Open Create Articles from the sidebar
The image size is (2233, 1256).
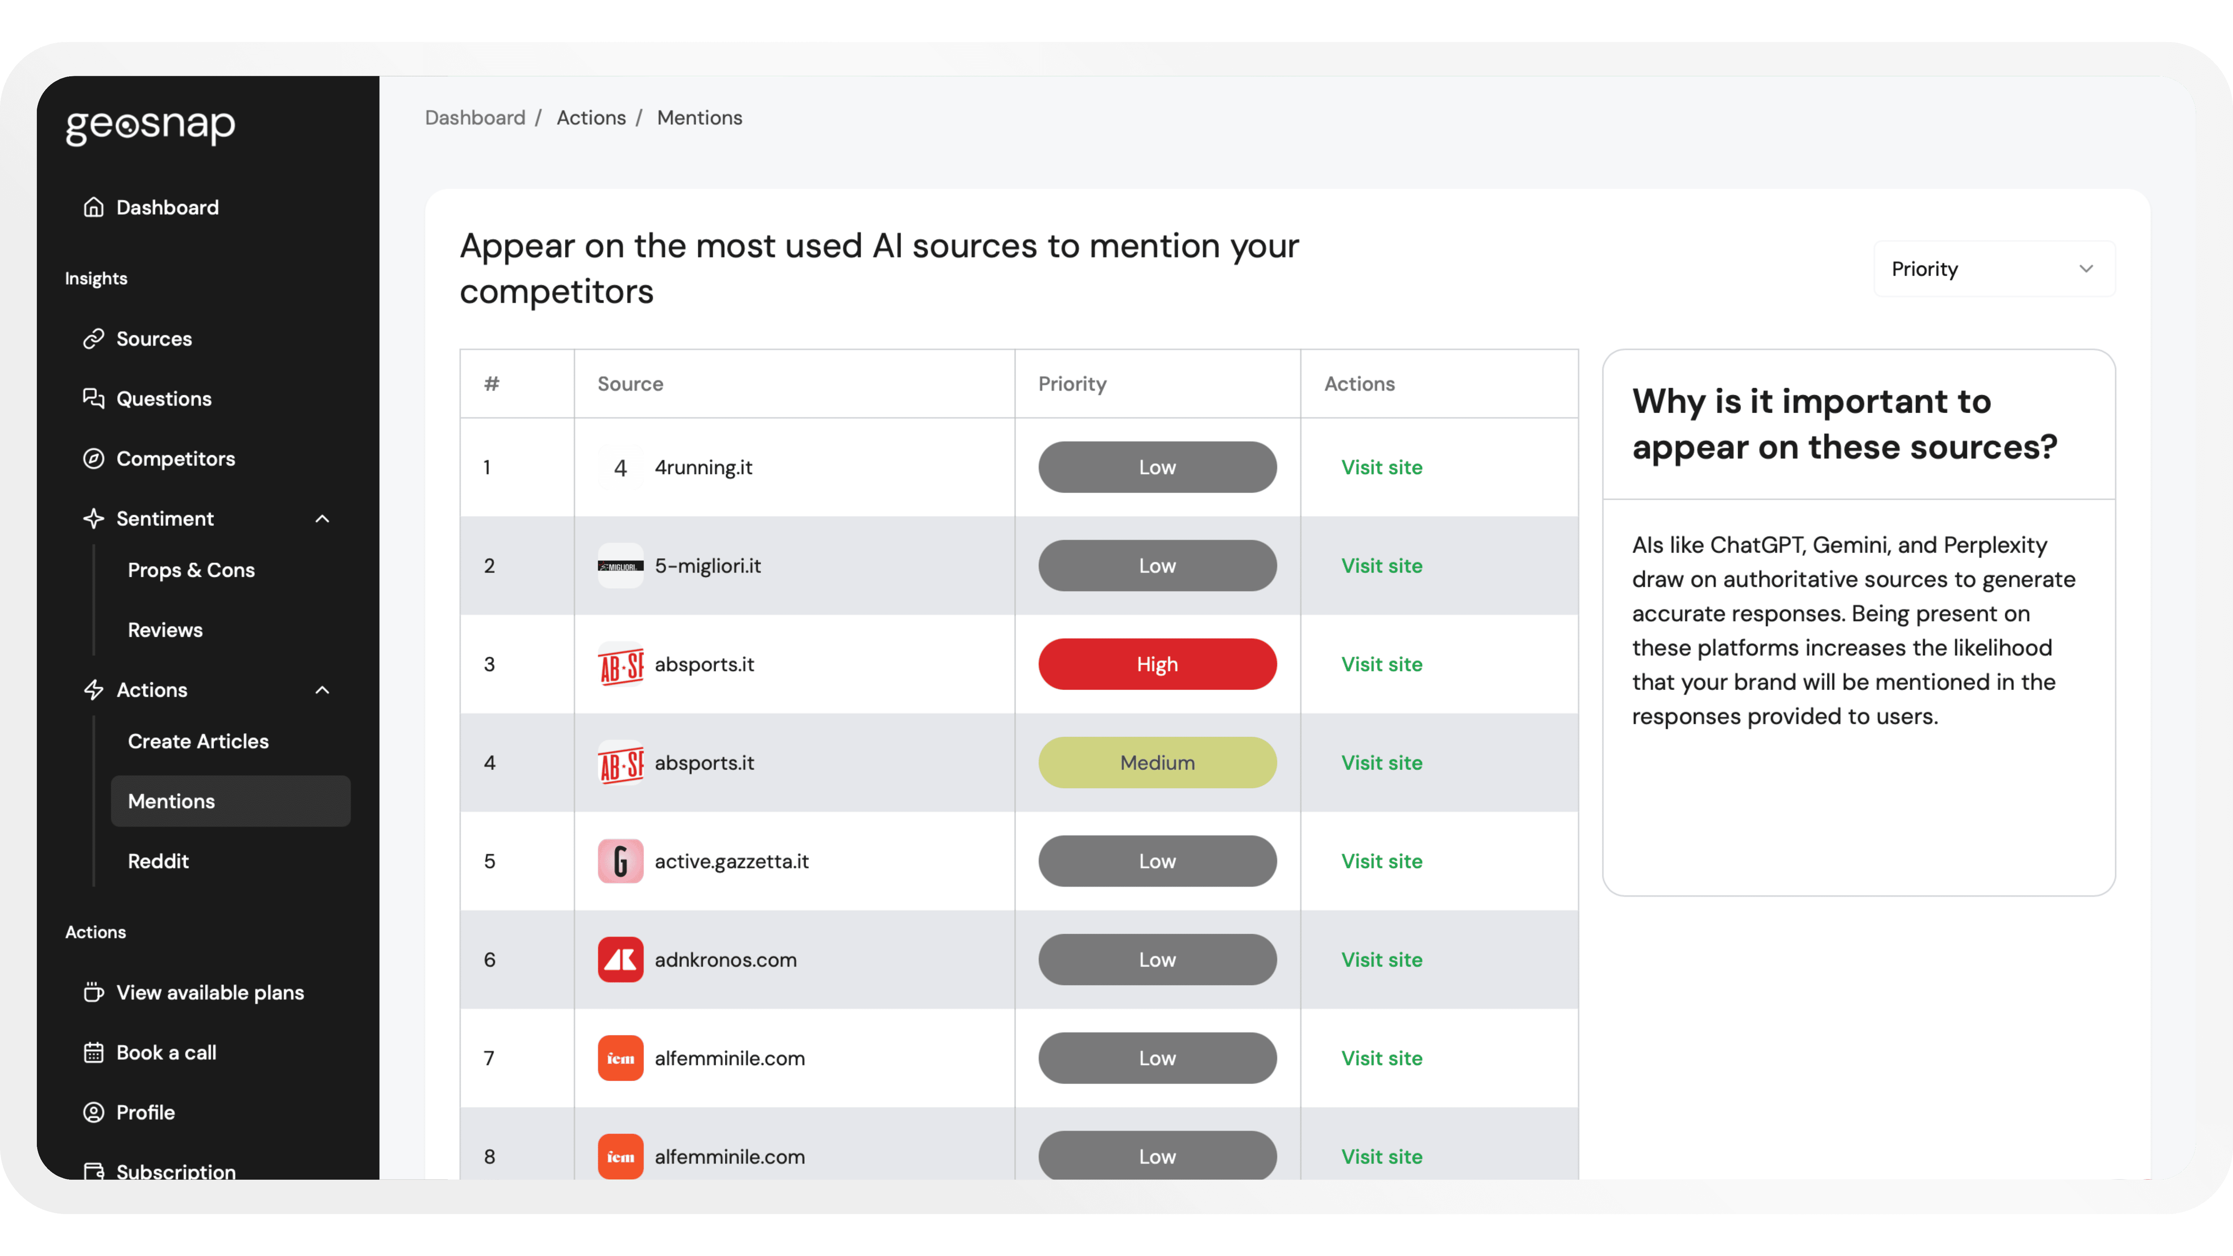(x=198, y=741)
